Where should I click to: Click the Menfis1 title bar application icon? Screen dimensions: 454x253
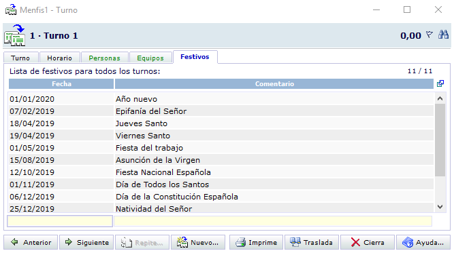coord(11,9)
